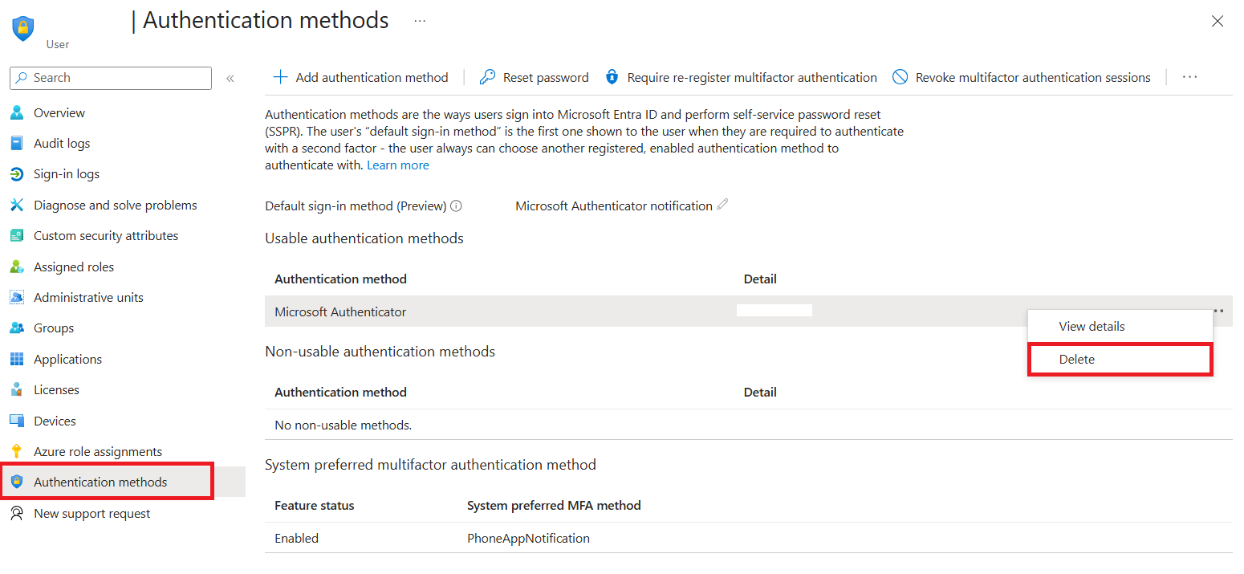Collapse the sidebar with double chevron
1244x574 pixels.
230,78
